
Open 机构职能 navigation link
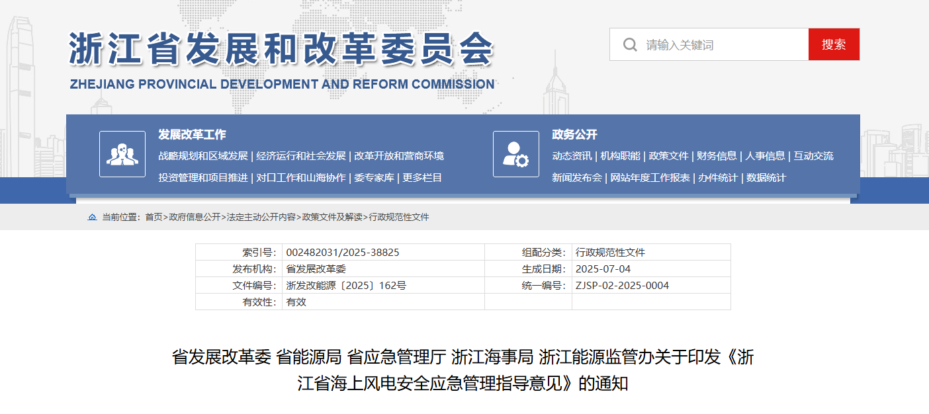pyautogui.click(x=621, y=156)
